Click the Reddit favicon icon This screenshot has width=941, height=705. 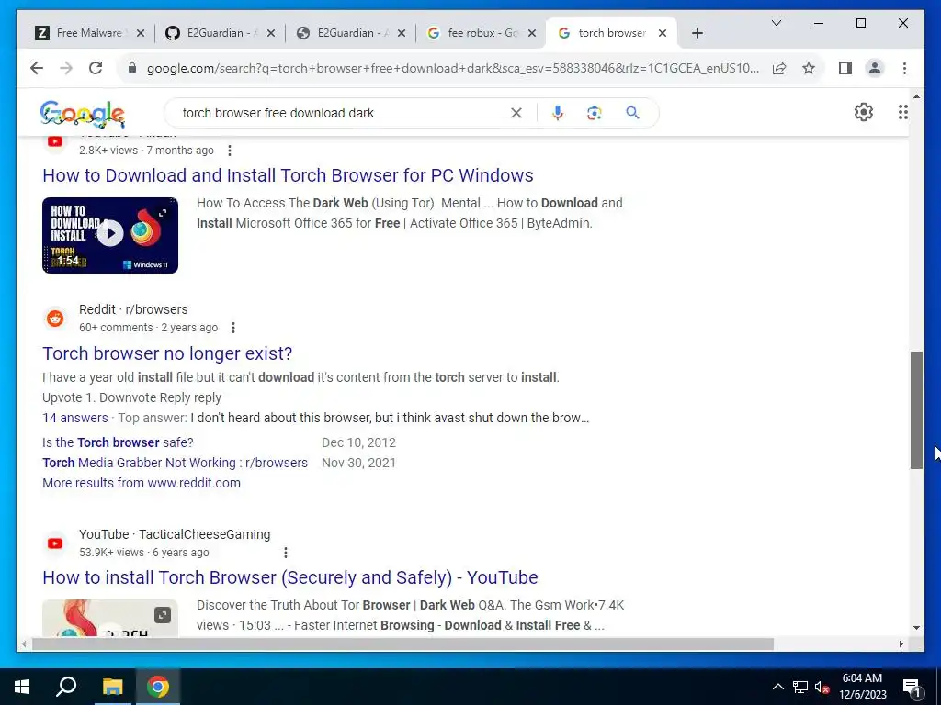[x=55, y=319]
